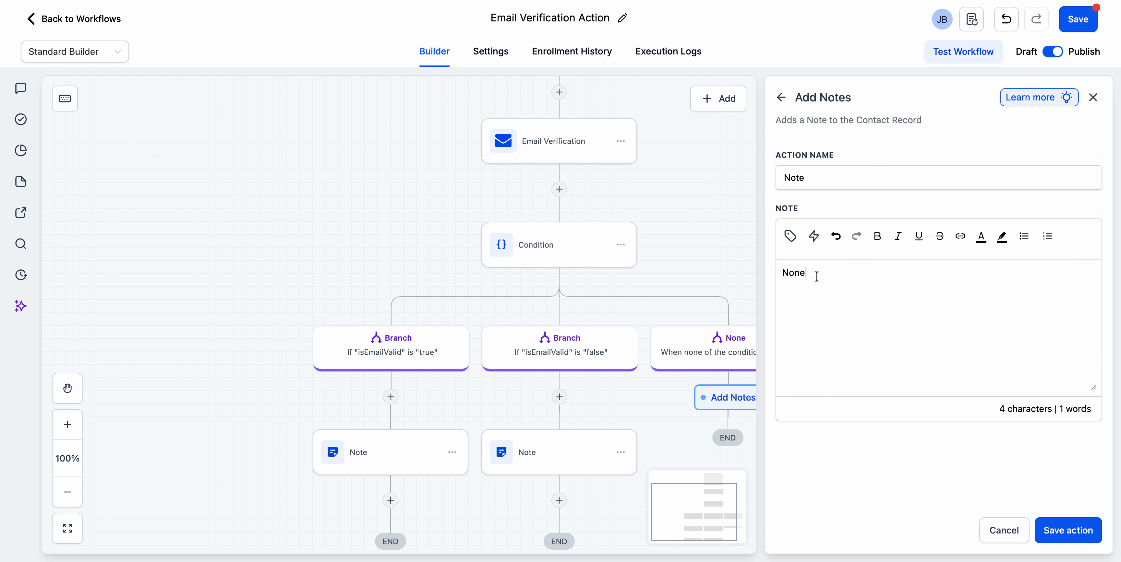Open the Email Verification node options menu
Viewport: 1121px width, 562px height.
pos(621,141)
